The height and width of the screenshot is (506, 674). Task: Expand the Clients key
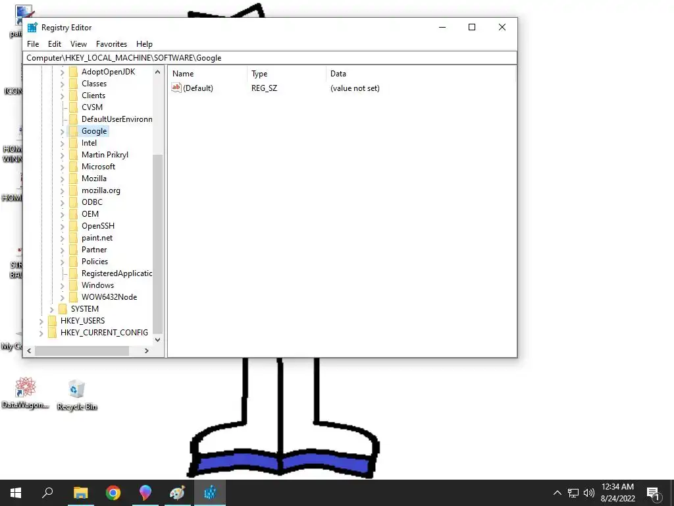63,96
